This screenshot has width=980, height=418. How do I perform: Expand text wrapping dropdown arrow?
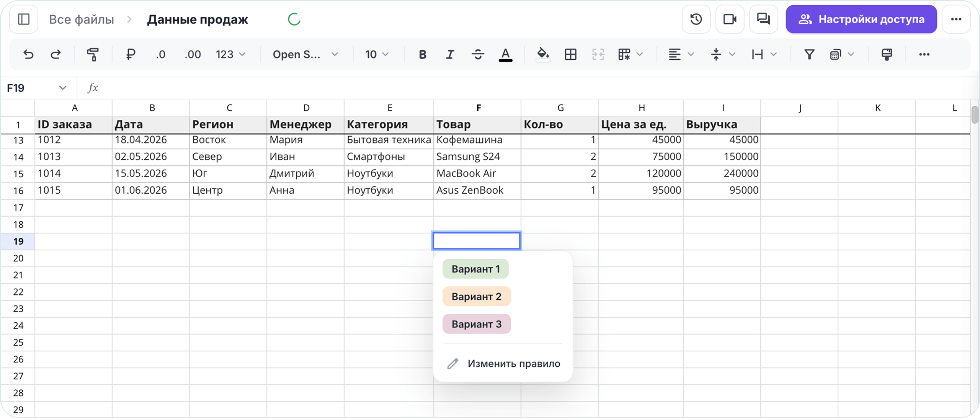point(774,54)
